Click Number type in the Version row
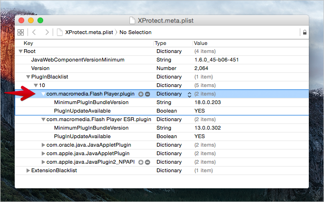The height and width of the screenshot is (202, 324). coord(167,68)
